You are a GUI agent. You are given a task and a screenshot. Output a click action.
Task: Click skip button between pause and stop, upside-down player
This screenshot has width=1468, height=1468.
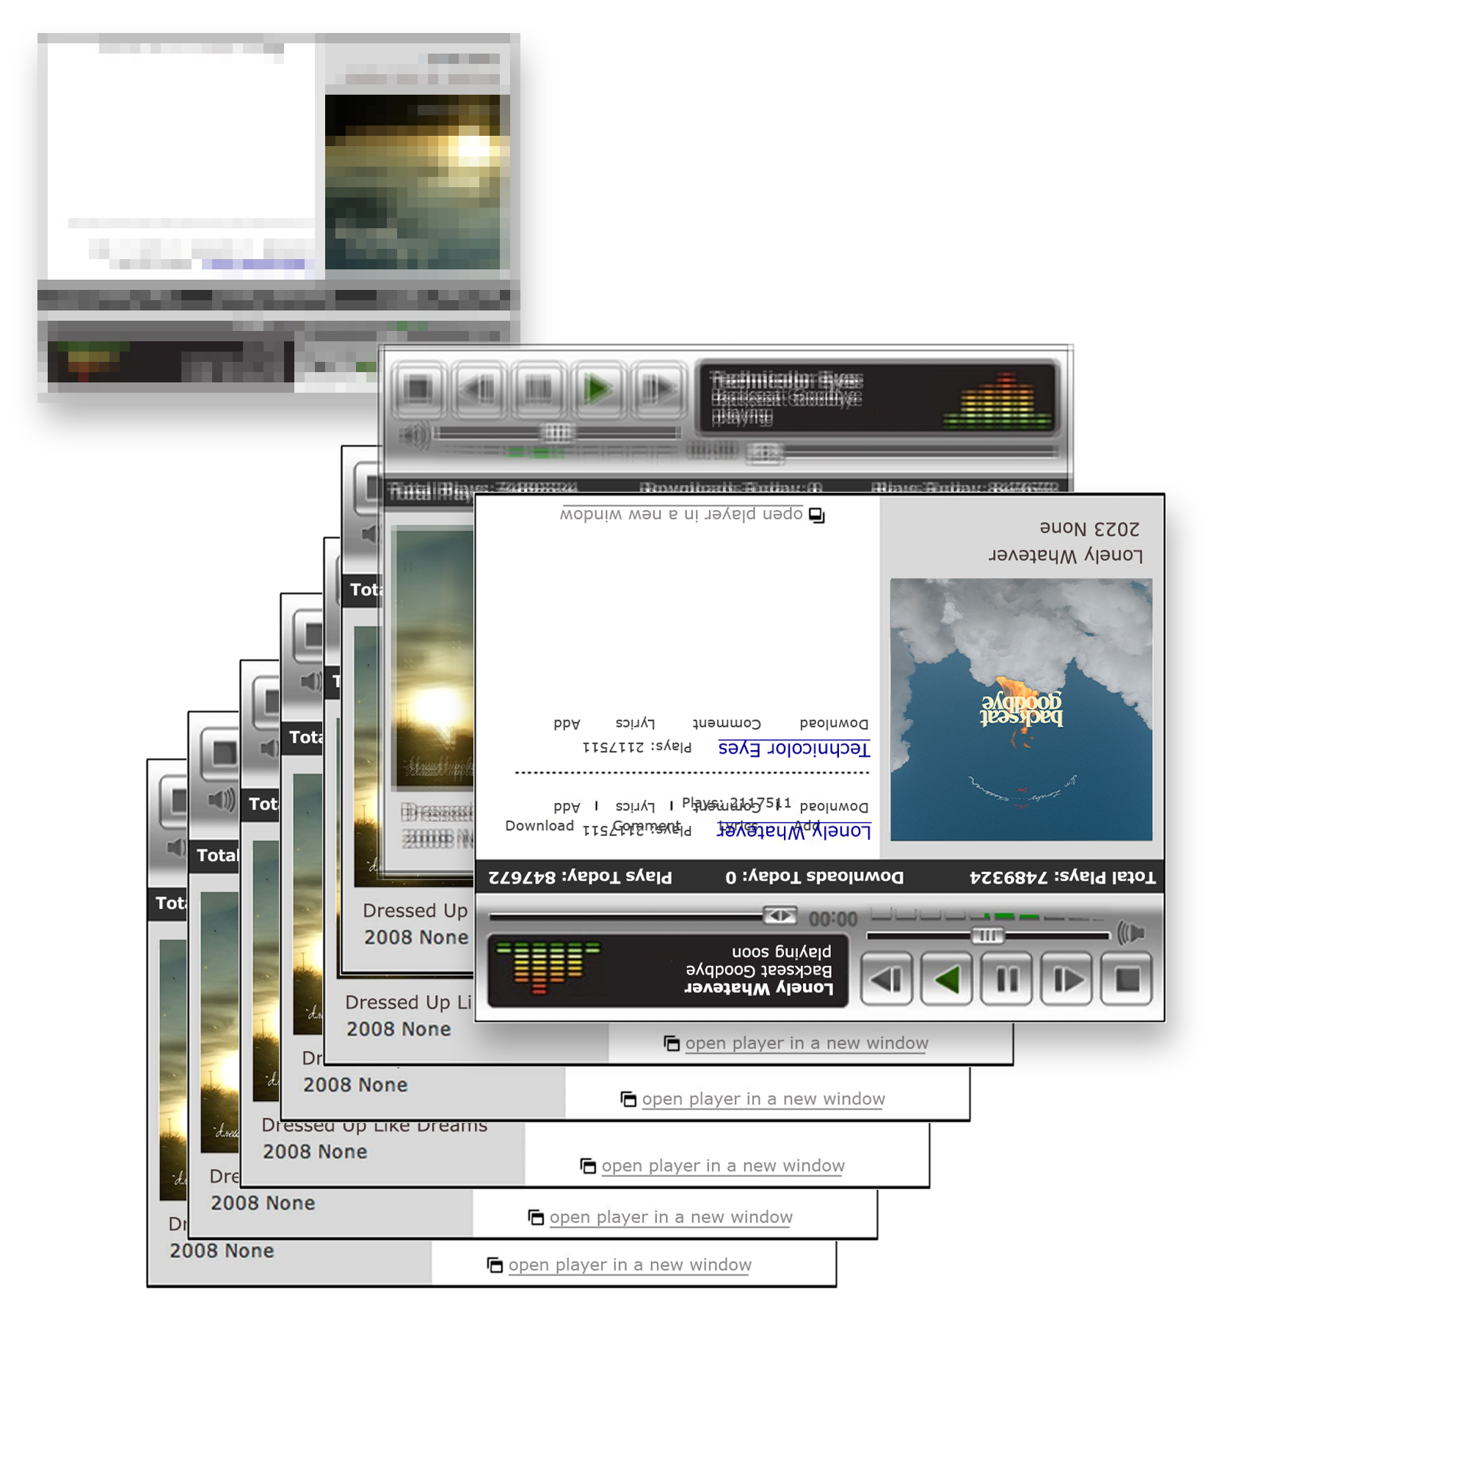(x=1066, y=979)
